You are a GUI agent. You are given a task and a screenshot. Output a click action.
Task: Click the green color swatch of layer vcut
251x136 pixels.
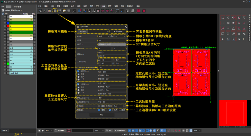point(8,64)
